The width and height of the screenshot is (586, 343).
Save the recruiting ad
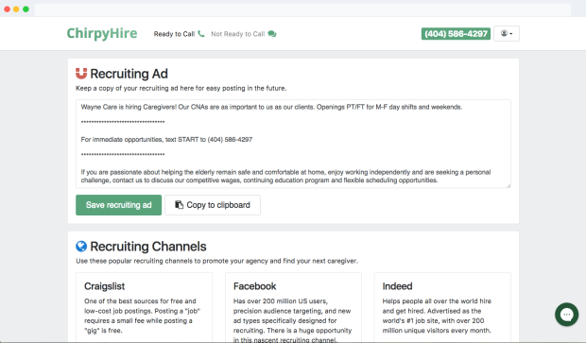tap(118, 205)
